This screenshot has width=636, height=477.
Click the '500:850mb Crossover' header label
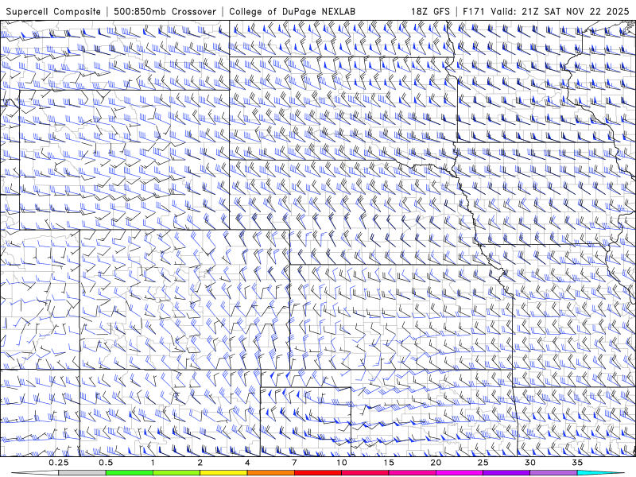[165, 11]
